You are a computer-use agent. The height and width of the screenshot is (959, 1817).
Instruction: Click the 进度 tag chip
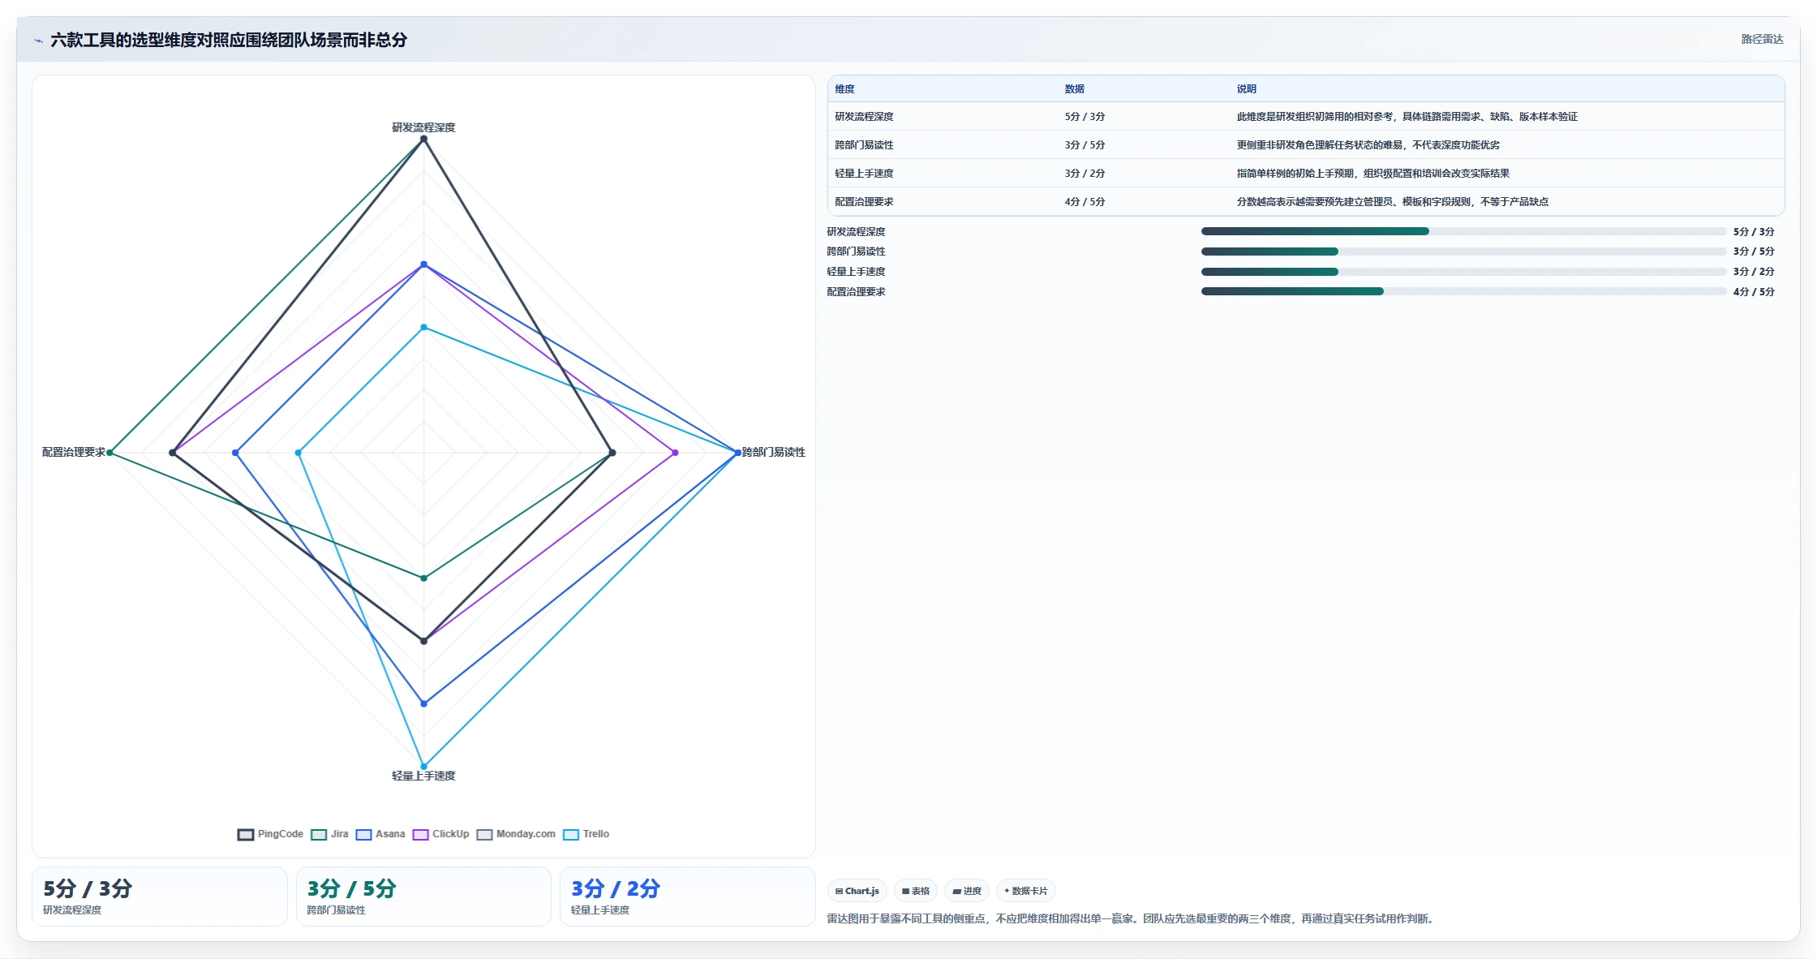pos(967,891)
